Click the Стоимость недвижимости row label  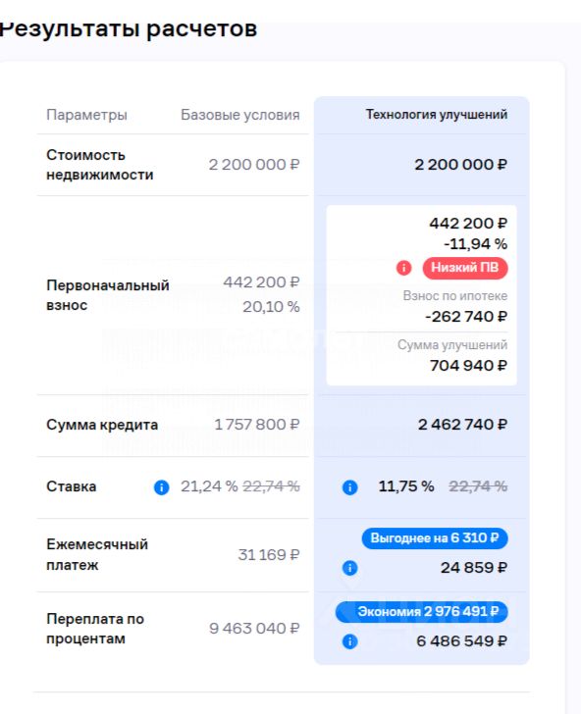(100, 165)
